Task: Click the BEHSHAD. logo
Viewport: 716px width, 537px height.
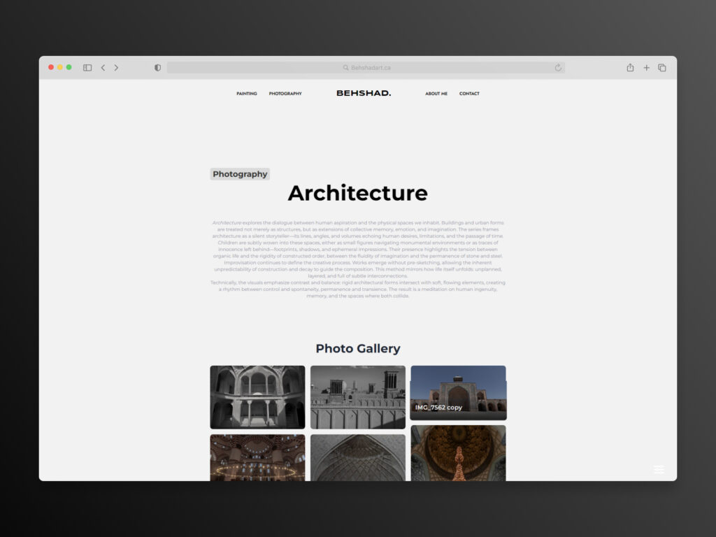Action: pyautogui.click(x=364, y=93)
